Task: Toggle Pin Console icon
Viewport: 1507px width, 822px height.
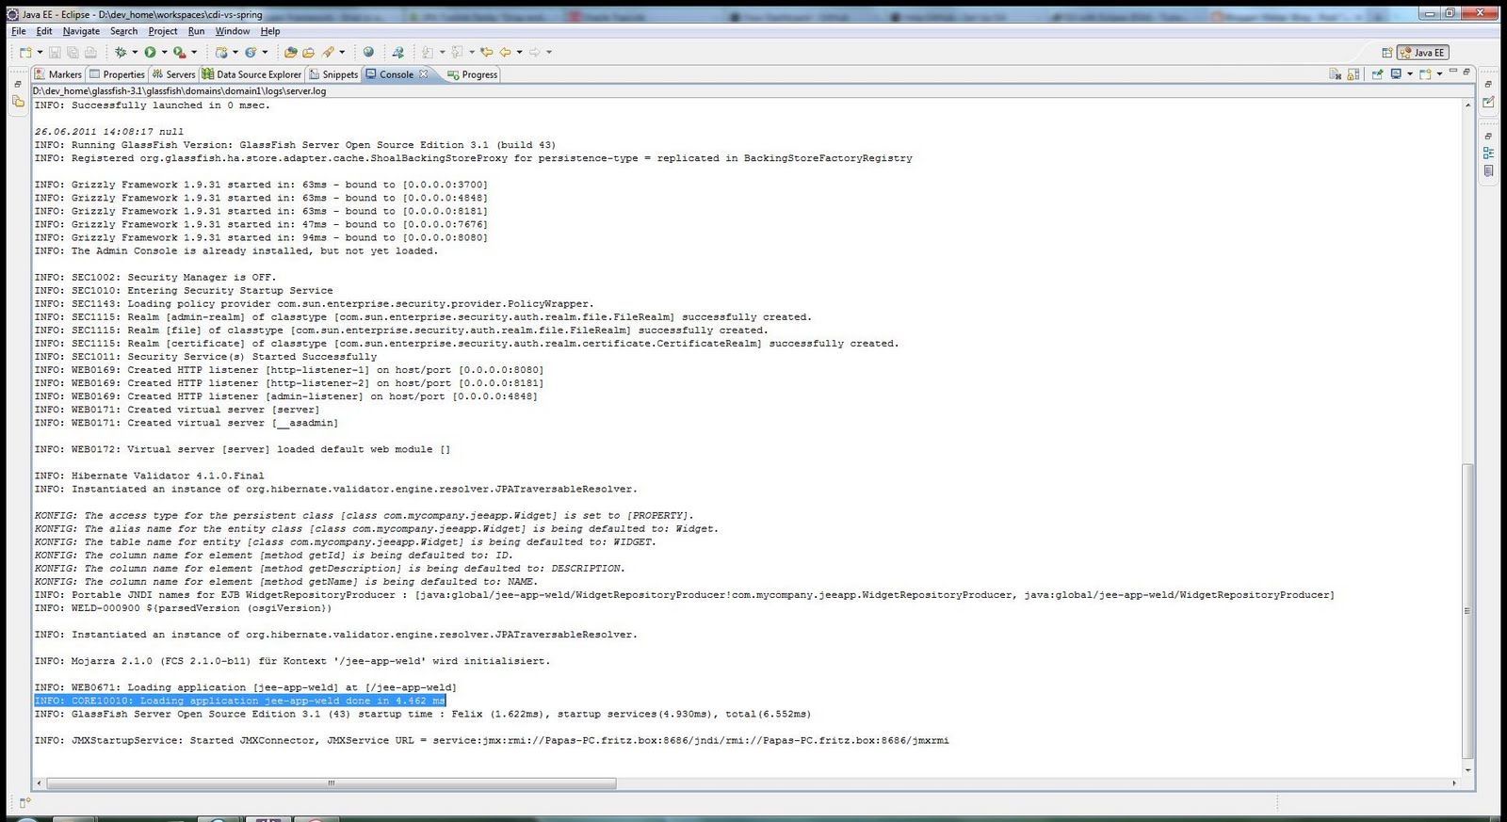Action: pos(1377,73)
